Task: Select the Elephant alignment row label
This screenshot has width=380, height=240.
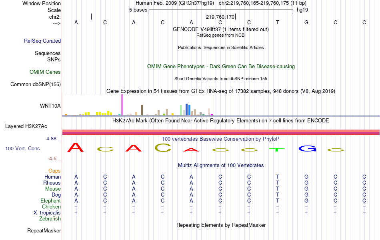Action: tap(51, 201)
